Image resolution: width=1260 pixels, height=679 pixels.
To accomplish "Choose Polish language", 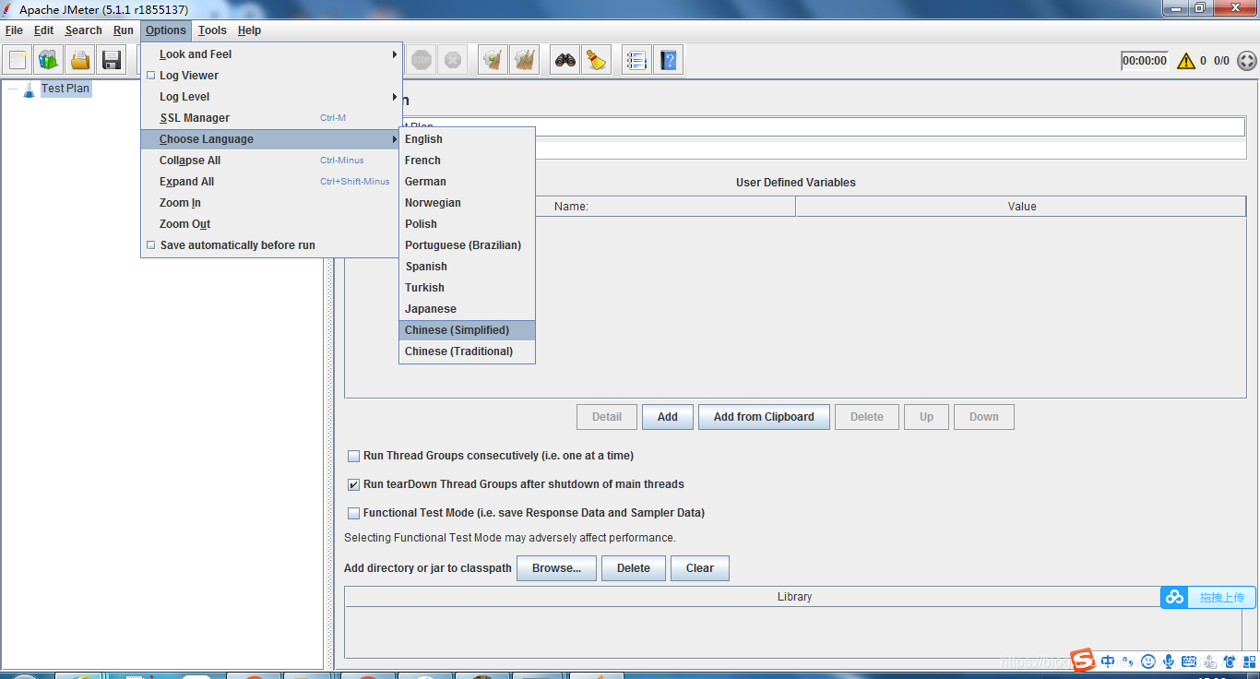I will coord(467,224).
